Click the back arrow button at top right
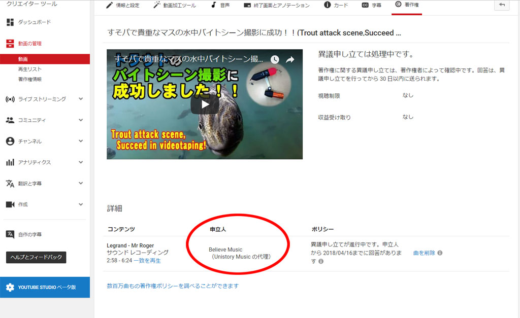Screen dimensions: 520x318 coord(502,5)
